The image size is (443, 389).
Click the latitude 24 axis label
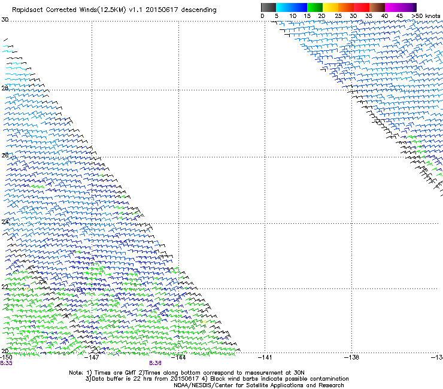(5, 222)
